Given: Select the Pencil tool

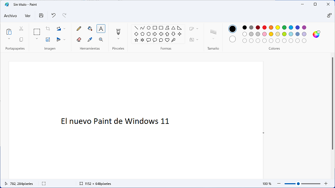Looking at the screenshot, I should [x=79, y=29].
